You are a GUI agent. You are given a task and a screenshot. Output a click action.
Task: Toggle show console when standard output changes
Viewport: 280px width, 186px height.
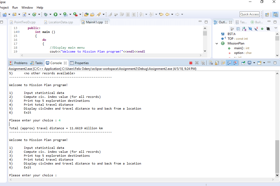229,63
